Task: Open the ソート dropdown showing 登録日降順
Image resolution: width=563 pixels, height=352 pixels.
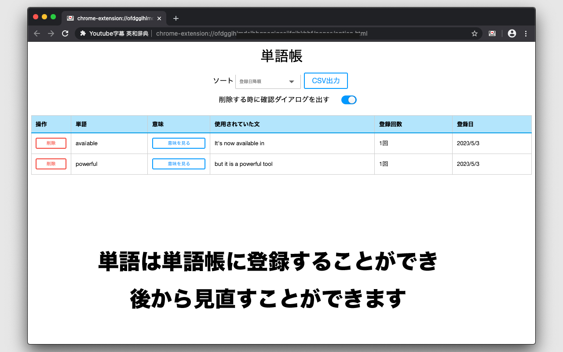Action: click(267, 81)
